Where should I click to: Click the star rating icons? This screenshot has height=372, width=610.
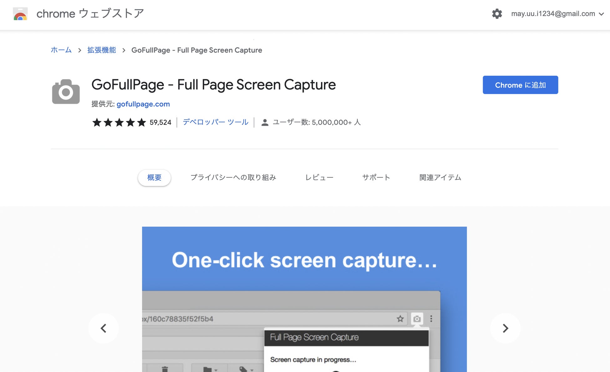tap(119, 122)
